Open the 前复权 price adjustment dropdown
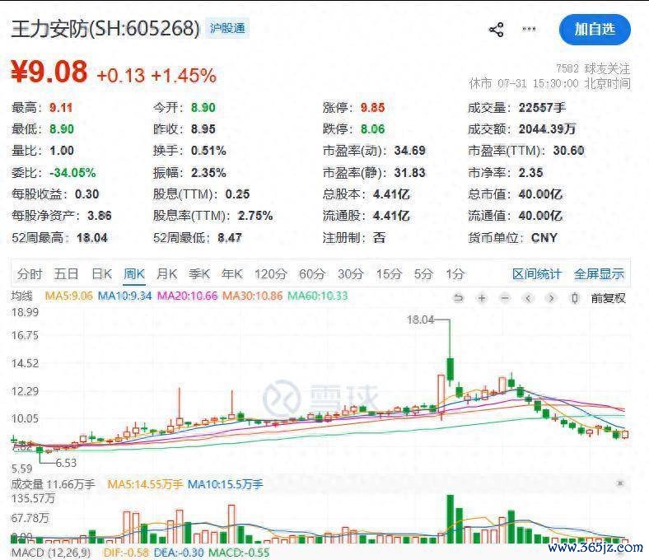 pyautogui.click(x=608, y=298)
